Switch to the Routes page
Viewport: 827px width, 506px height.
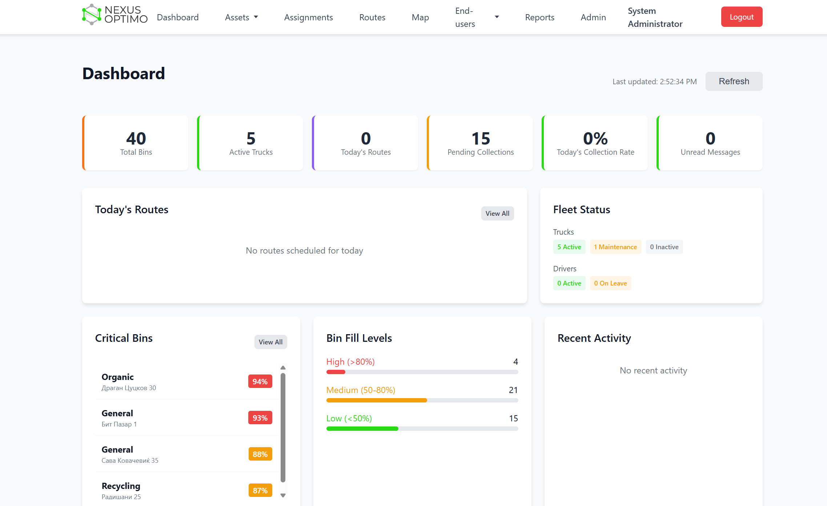coord(372,17)
